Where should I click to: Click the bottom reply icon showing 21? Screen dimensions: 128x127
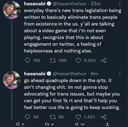(x=18, y=124)
